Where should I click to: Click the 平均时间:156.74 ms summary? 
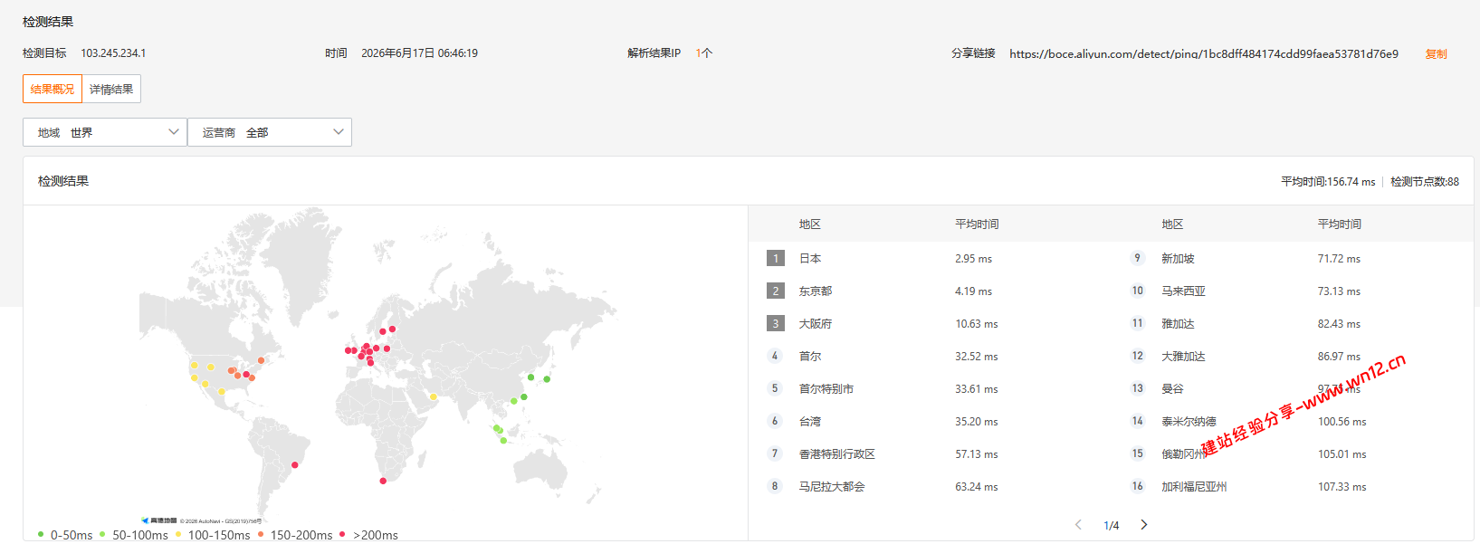pyautogui.click(x=1328, y=182)
